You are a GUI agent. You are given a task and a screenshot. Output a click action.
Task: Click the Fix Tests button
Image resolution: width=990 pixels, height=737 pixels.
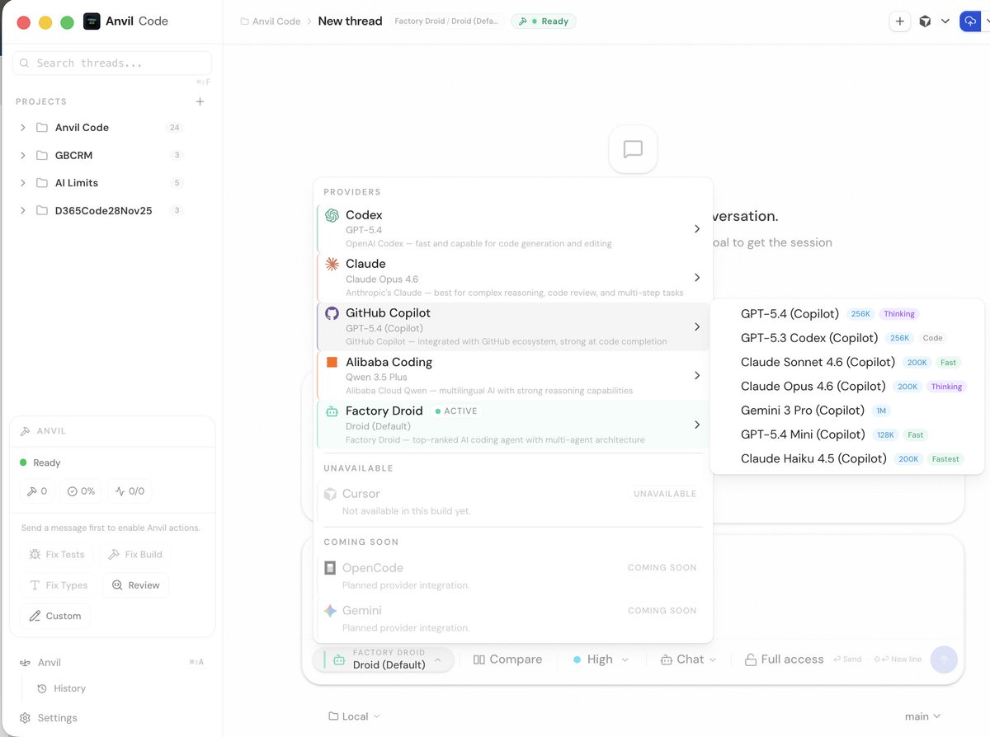click(57, 554)
